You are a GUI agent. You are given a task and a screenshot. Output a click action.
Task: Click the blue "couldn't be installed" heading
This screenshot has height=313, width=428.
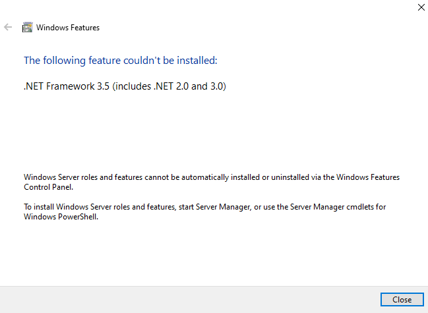120,61
